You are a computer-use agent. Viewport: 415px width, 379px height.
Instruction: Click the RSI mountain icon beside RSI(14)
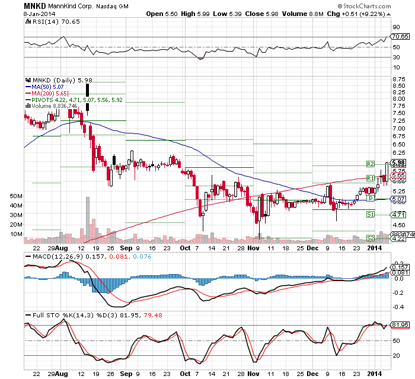(x=28, y=21)
